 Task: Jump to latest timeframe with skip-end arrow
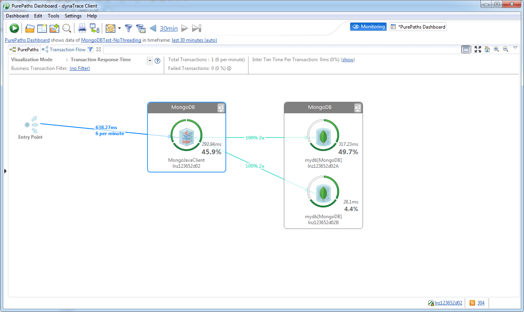tap(197, 28)
